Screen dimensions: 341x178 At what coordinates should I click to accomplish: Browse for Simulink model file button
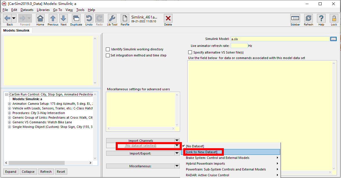tap(333, 39)
